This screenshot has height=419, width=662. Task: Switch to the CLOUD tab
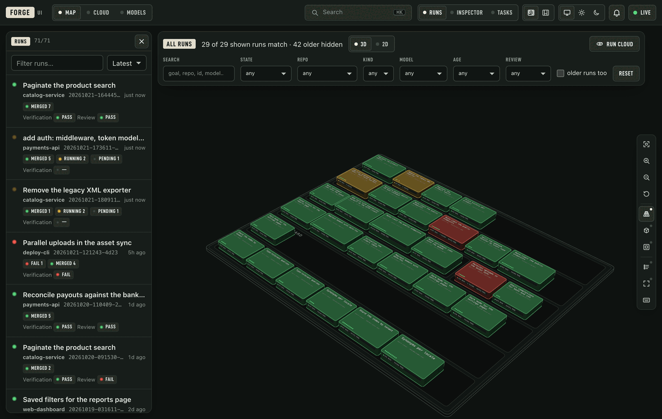(98, 13)
